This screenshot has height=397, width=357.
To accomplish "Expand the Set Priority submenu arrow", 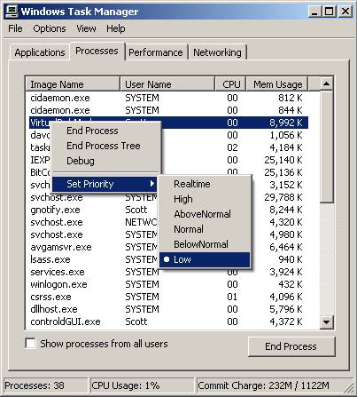I will coord(152,184).
